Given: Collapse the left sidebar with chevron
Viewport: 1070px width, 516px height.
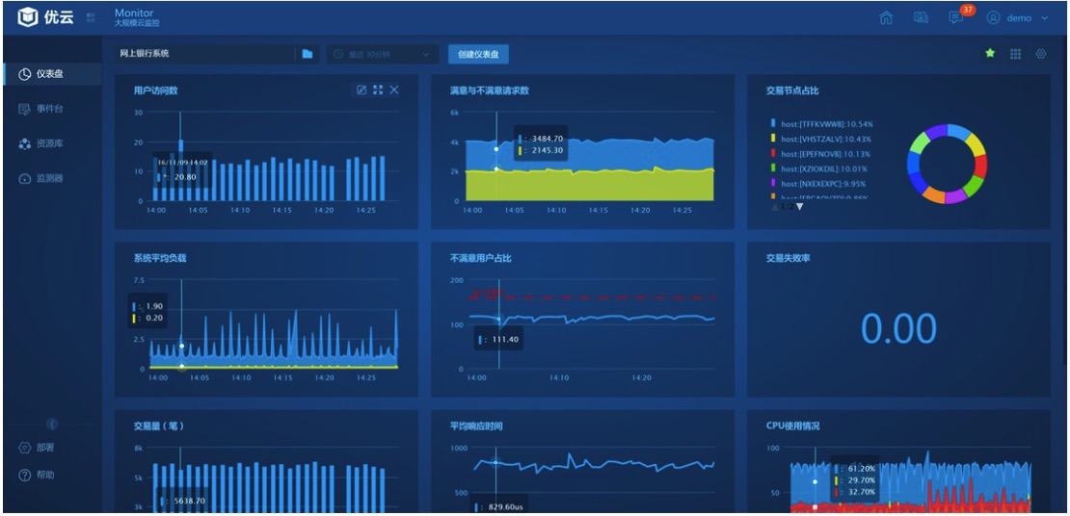Looking at the screenshot, I should point(52,424).
